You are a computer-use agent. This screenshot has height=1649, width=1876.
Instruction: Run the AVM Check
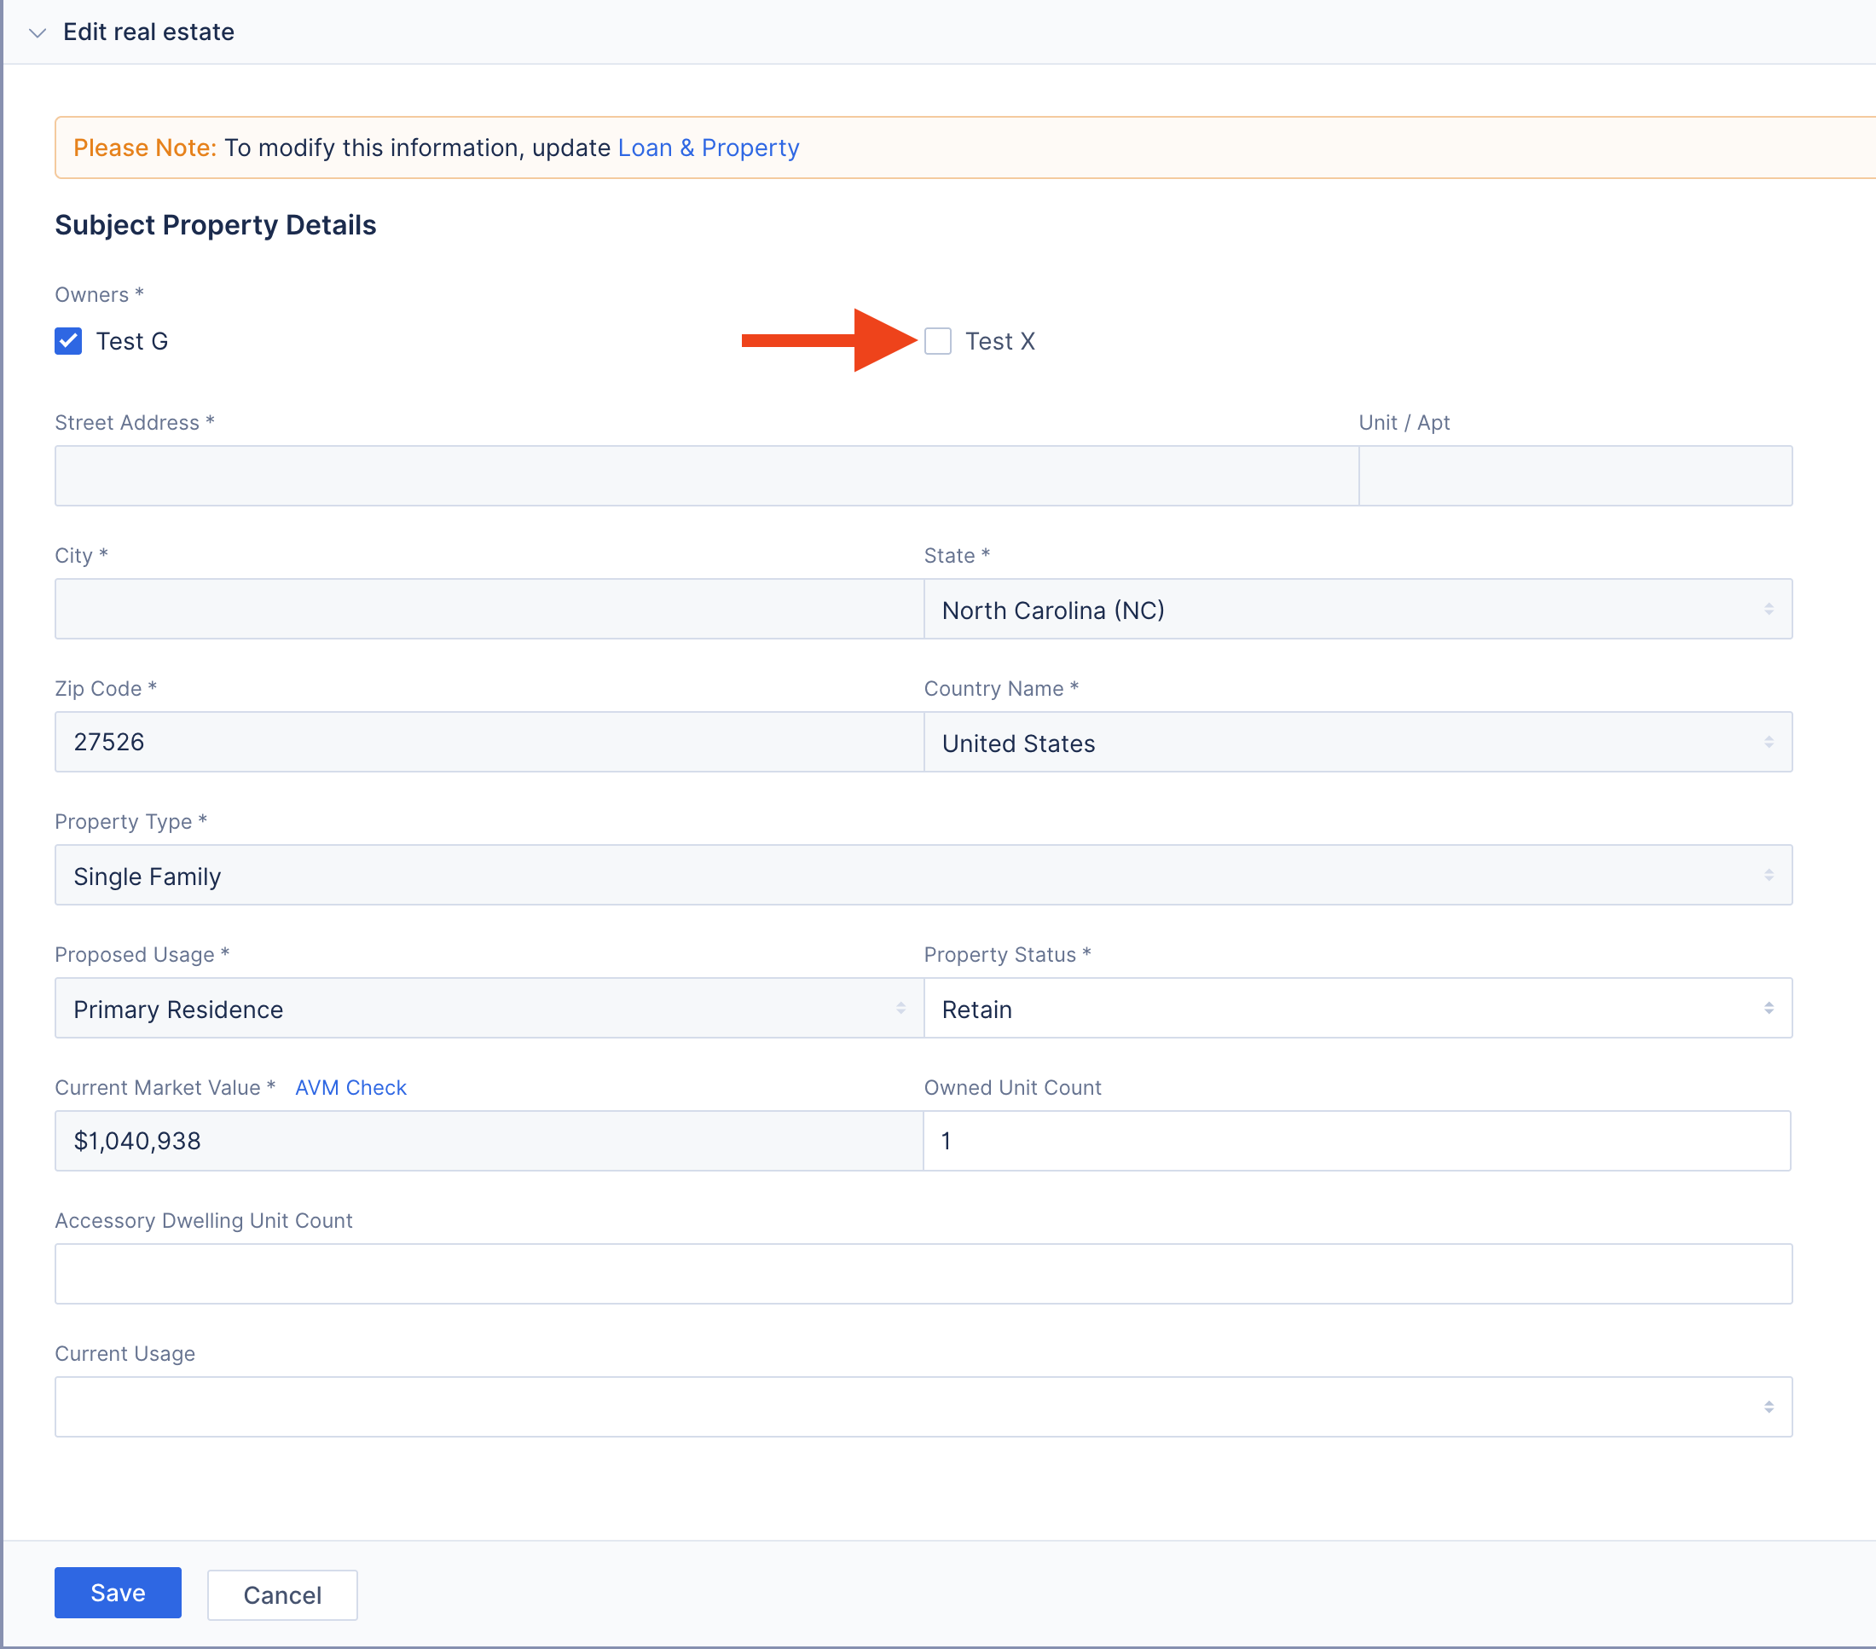350,1087
